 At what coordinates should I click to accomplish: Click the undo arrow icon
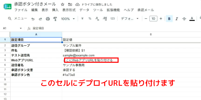point(33,19)
